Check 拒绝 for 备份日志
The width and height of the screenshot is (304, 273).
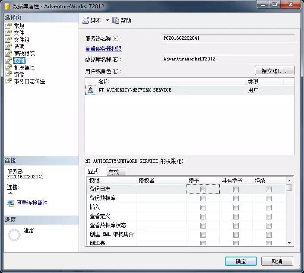point(269,189)
